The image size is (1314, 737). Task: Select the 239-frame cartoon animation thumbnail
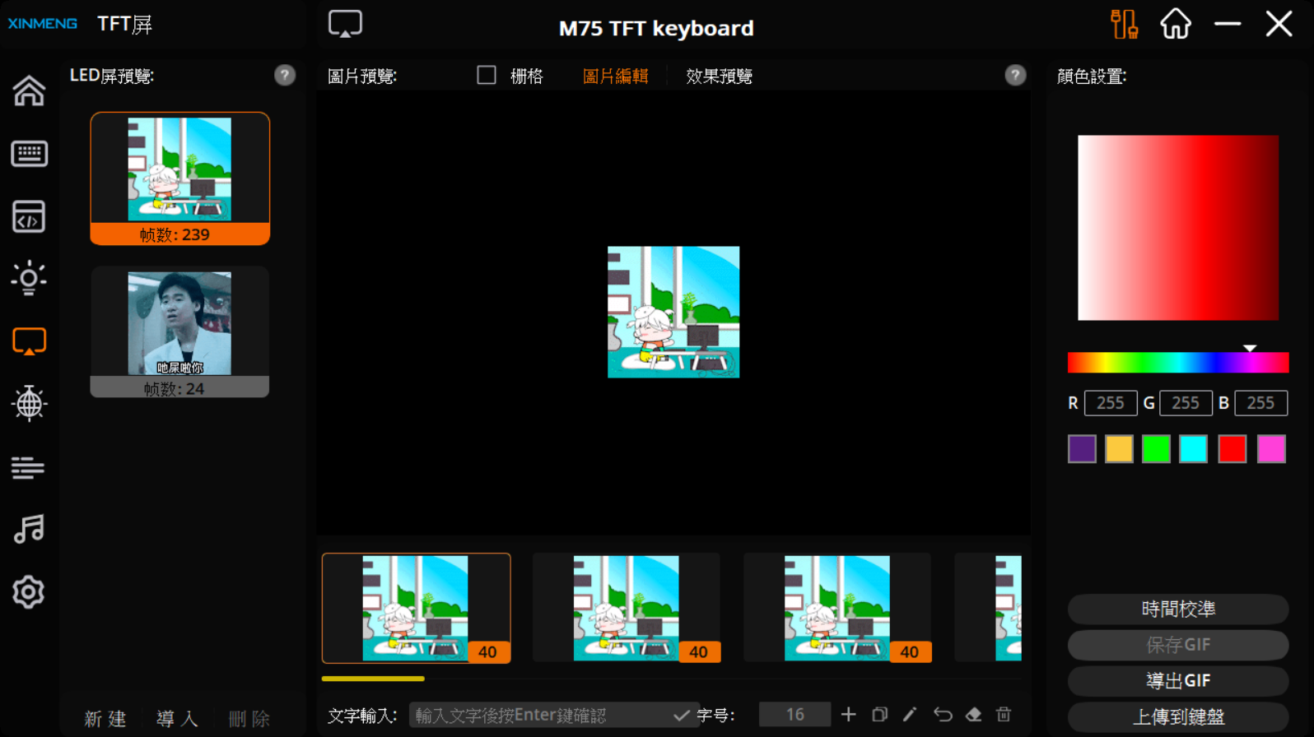coord(180,178)
